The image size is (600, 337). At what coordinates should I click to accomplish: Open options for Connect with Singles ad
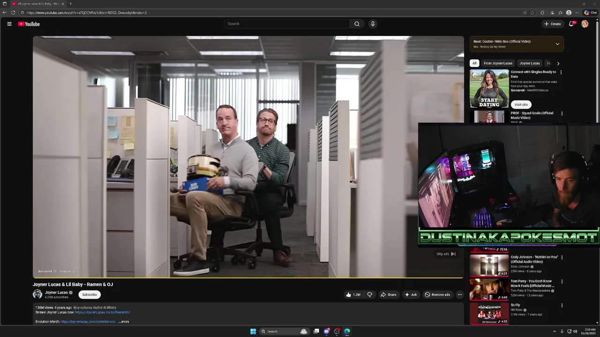click(x=561, y=73)
